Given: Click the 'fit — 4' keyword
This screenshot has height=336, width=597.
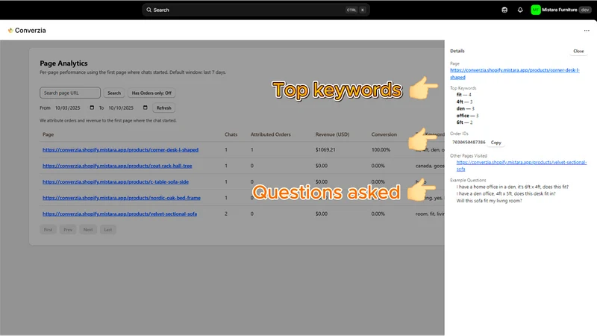Looking at the screenshot, I should click(x=463, y=95).
